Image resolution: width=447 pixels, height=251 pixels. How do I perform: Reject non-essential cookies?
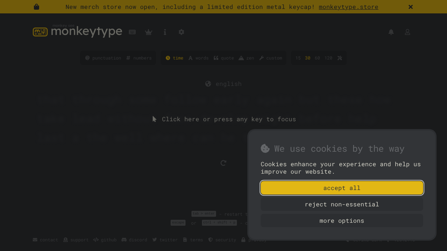(342, 204)
